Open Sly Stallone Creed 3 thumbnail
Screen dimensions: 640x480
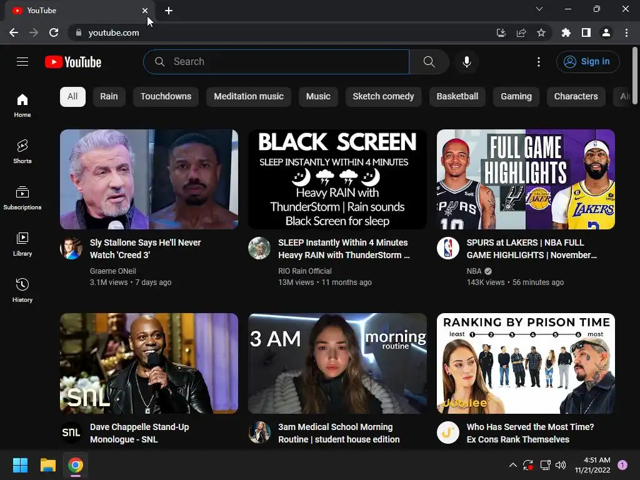pos(149,179)
